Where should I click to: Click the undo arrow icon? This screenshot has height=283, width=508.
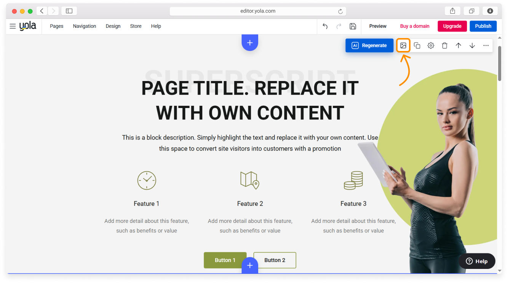325,26
